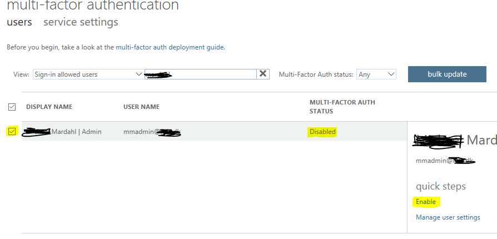
Task: Open the service settings tab
Action: pyautogui.click(x=81, y=22)
